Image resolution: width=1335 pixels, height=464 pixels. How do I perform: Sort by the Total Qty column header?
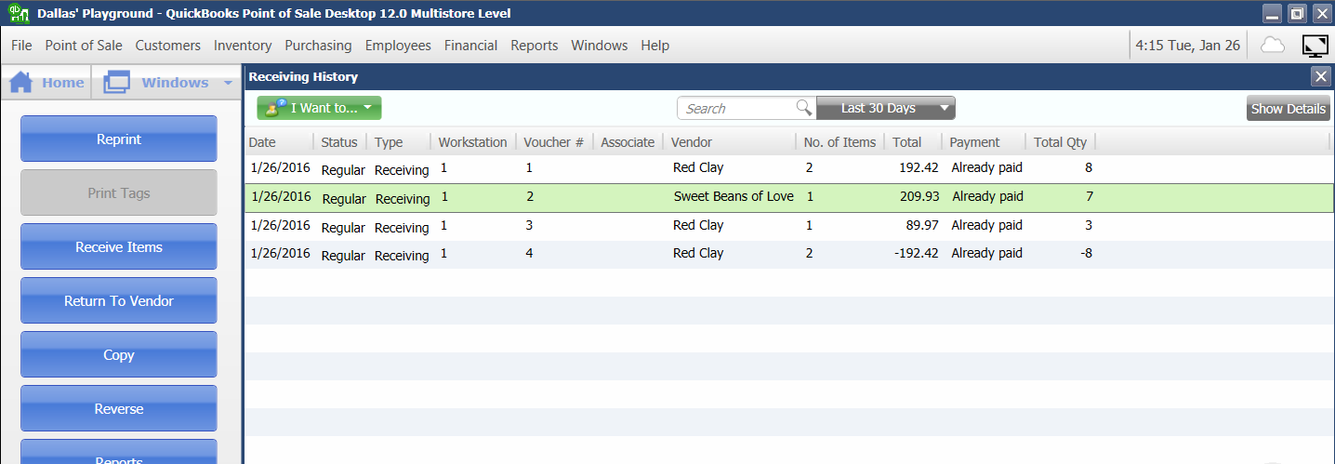pos(1061,142)
